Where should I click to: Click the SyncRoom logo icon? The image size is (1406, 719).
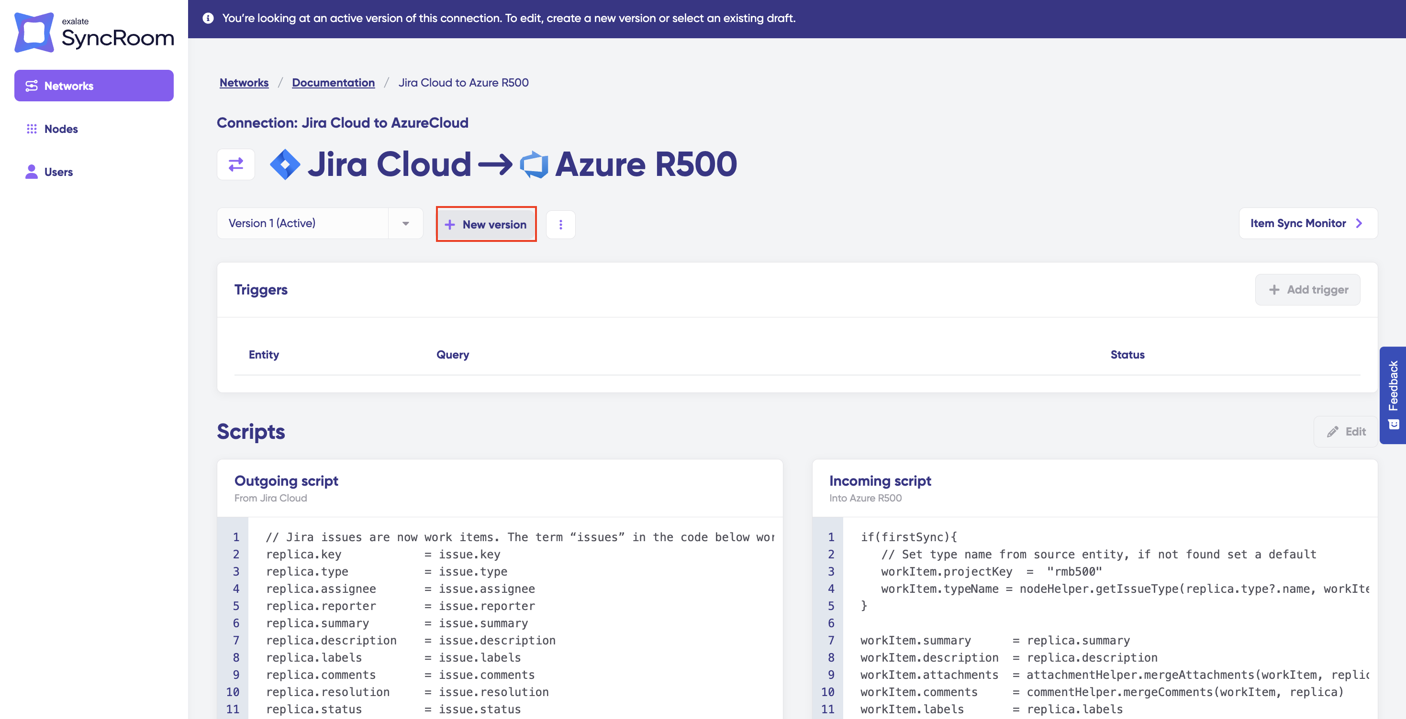pyautogui.click(x=34, y=33)
